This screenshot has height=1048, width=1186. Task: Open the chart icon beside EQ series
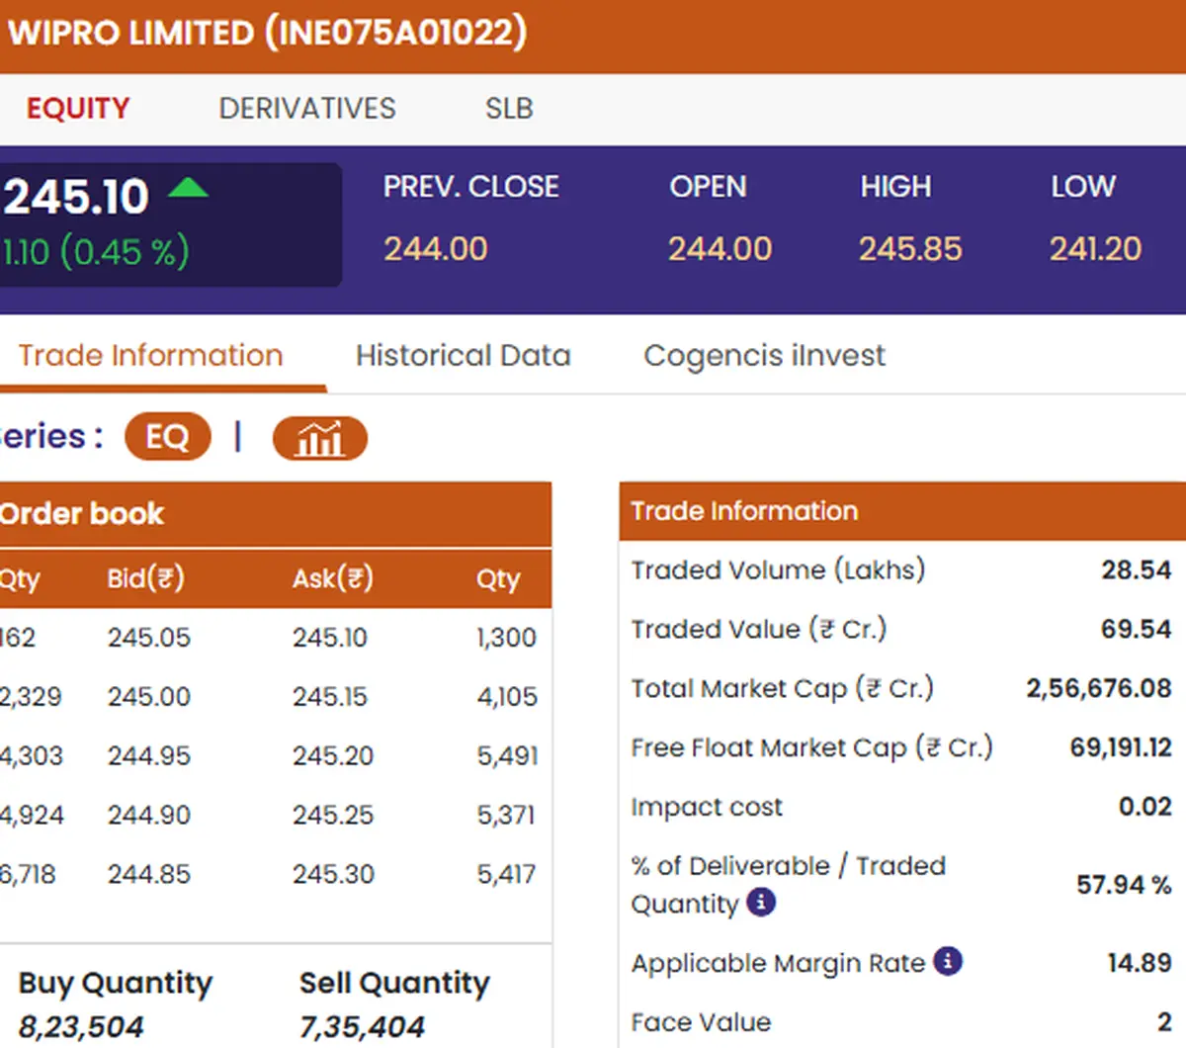pyautogui.click(x=319, y=438)
